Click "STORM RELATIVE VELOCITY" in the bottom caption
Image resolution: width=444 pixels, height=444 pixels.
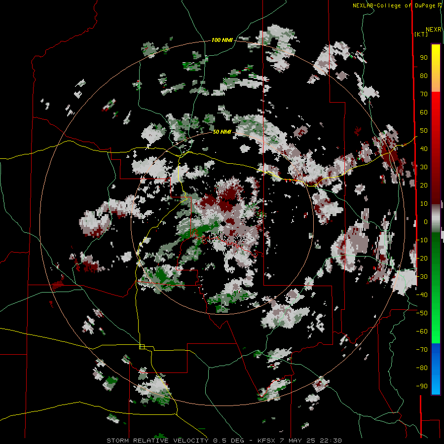click(x=157, y=441)
